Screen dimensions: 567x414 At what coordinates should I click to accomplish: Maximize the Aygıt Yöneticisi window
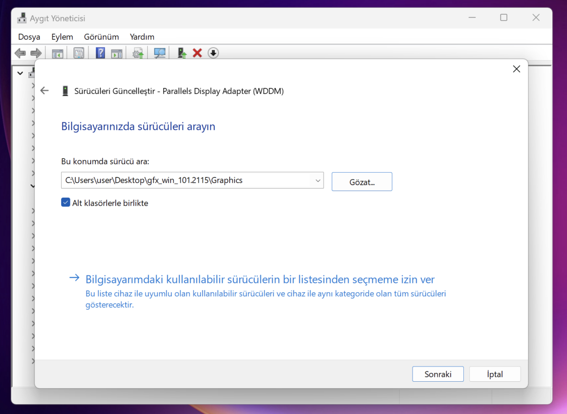[504, 17]
